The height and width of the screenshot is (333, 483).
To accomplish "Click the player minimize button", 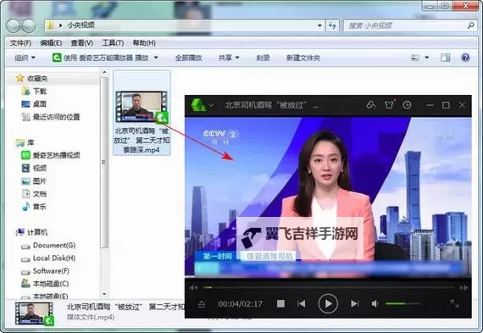I will click(x=430, y=105).
